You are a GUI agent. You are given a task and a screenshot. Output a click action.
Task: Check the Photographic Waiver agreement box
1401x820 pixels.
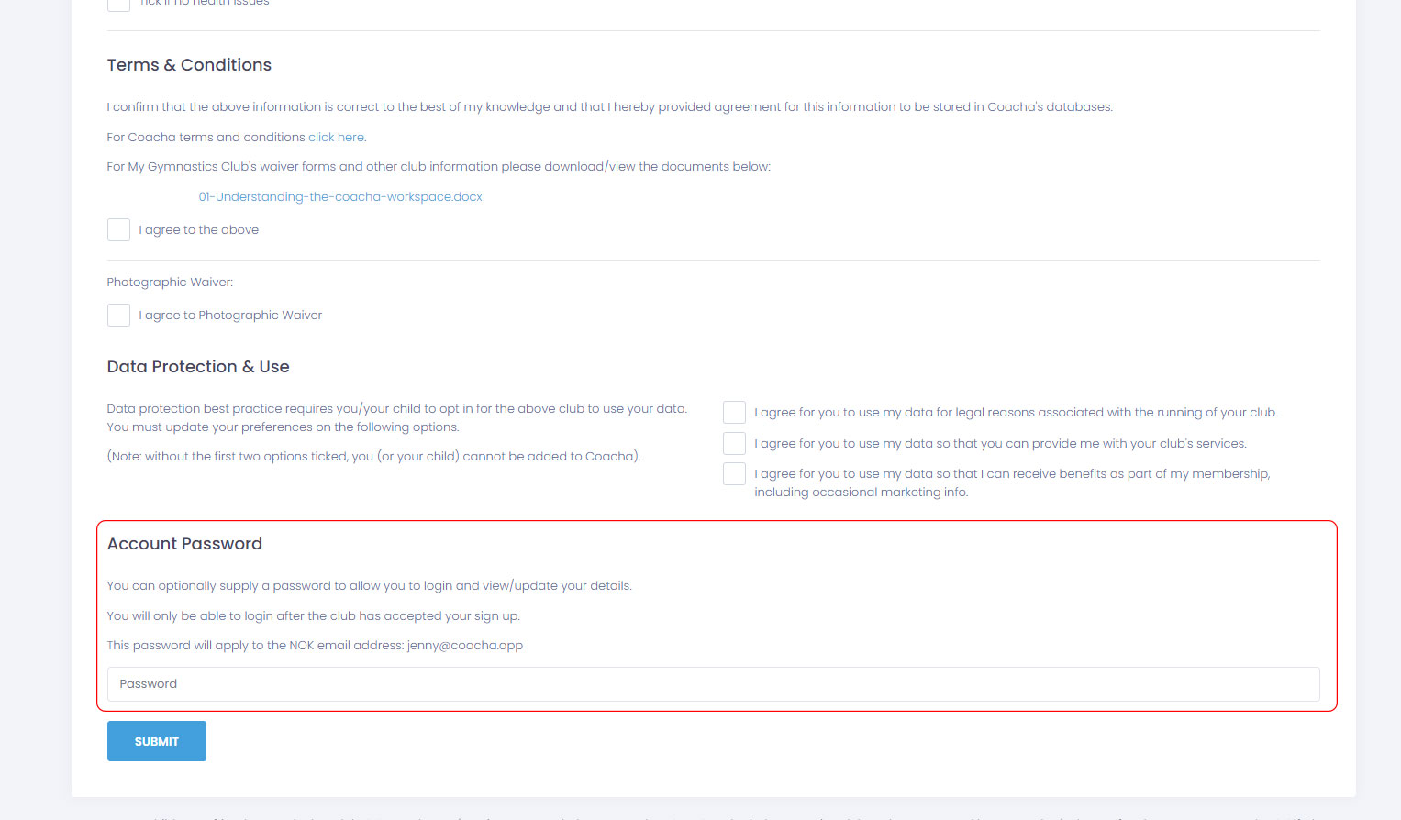tap(118, 315)
